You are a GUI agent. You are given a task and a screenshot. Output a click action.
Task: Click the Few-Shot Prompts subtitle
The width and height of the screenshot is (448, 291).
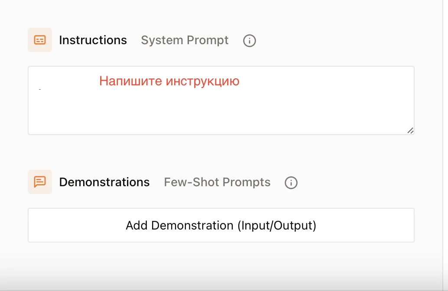tap(217, 182)
